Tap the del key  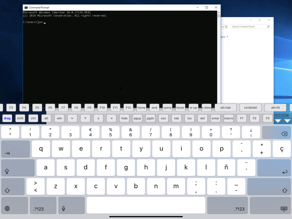tap(203, 118)
